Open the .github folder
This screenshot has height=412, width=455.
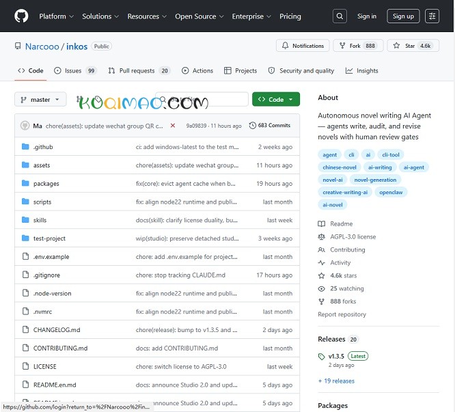tap(43, 147)
